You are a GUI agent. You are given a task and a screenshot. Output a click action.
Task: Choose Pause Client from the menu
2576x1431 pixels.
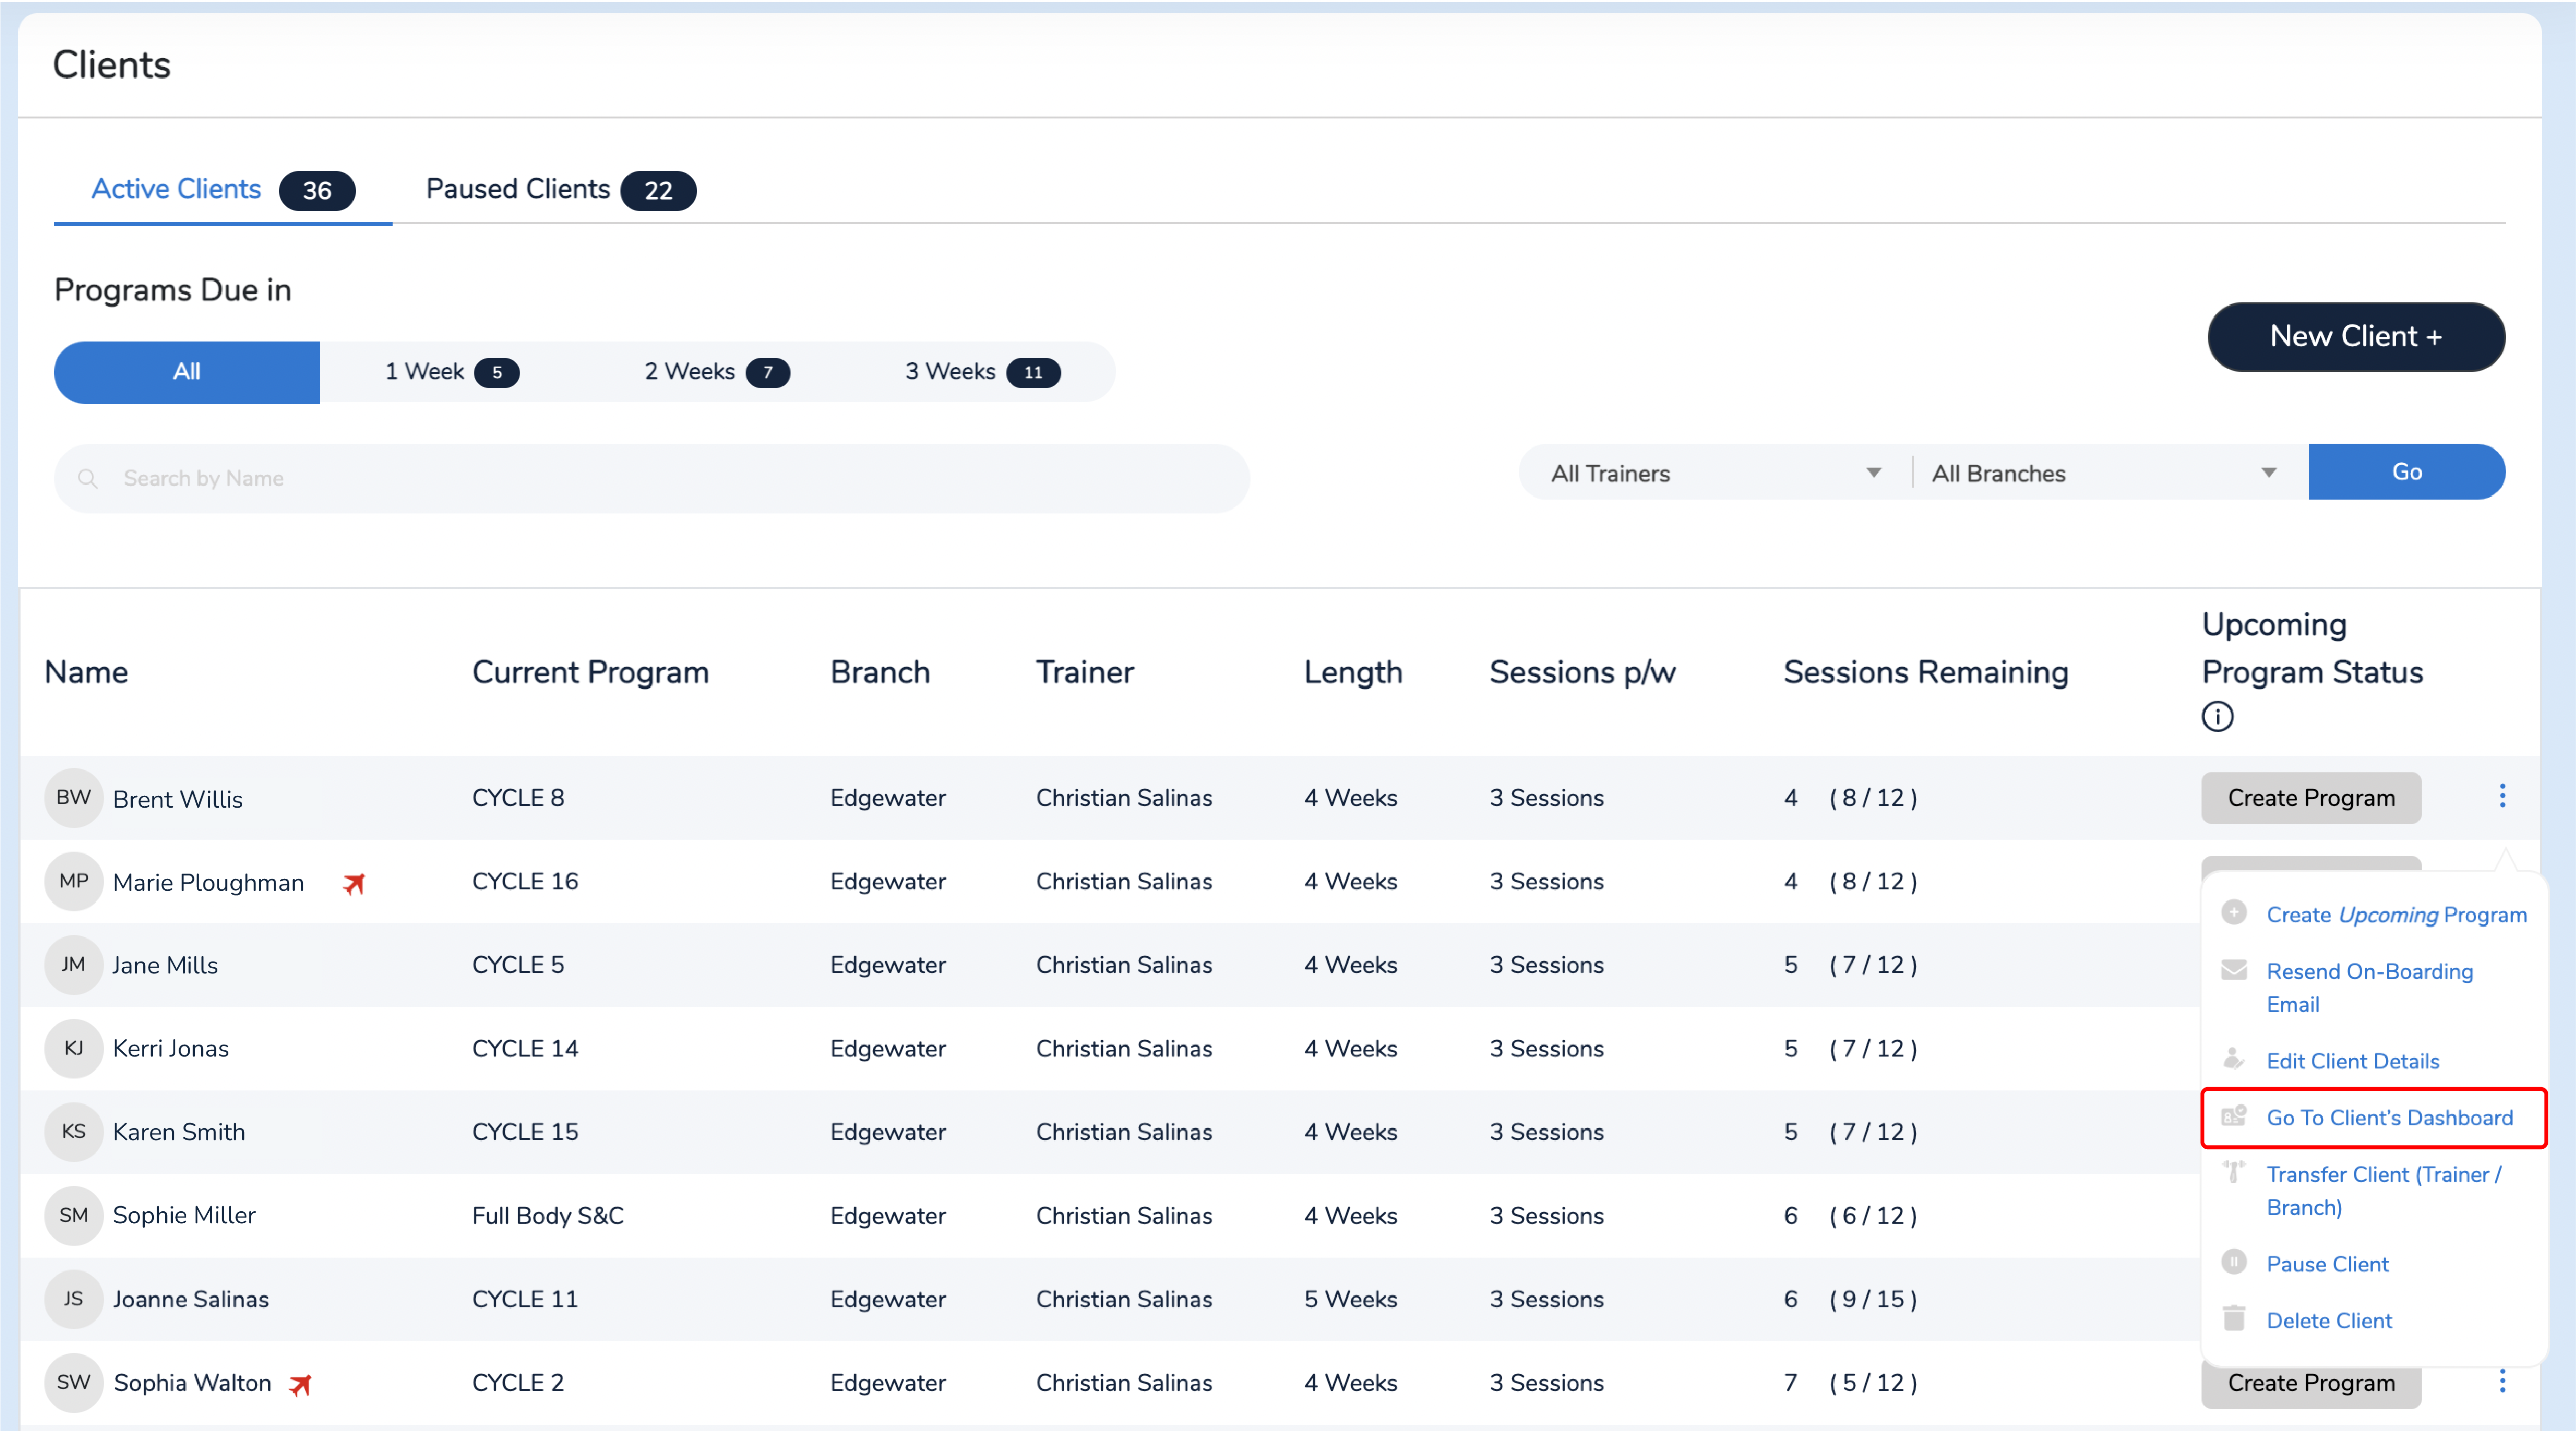pyautogui.click(x=2327, y=1264)
